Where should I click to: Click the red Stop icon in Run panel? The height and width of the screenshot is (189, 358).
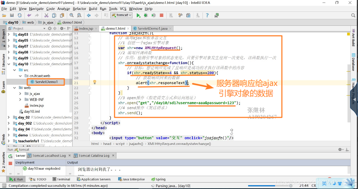pos(10,163)
